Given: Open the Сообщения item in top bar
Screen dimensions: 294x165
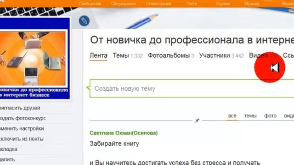Looking at the screenshot, I should (x=90, y=4).
